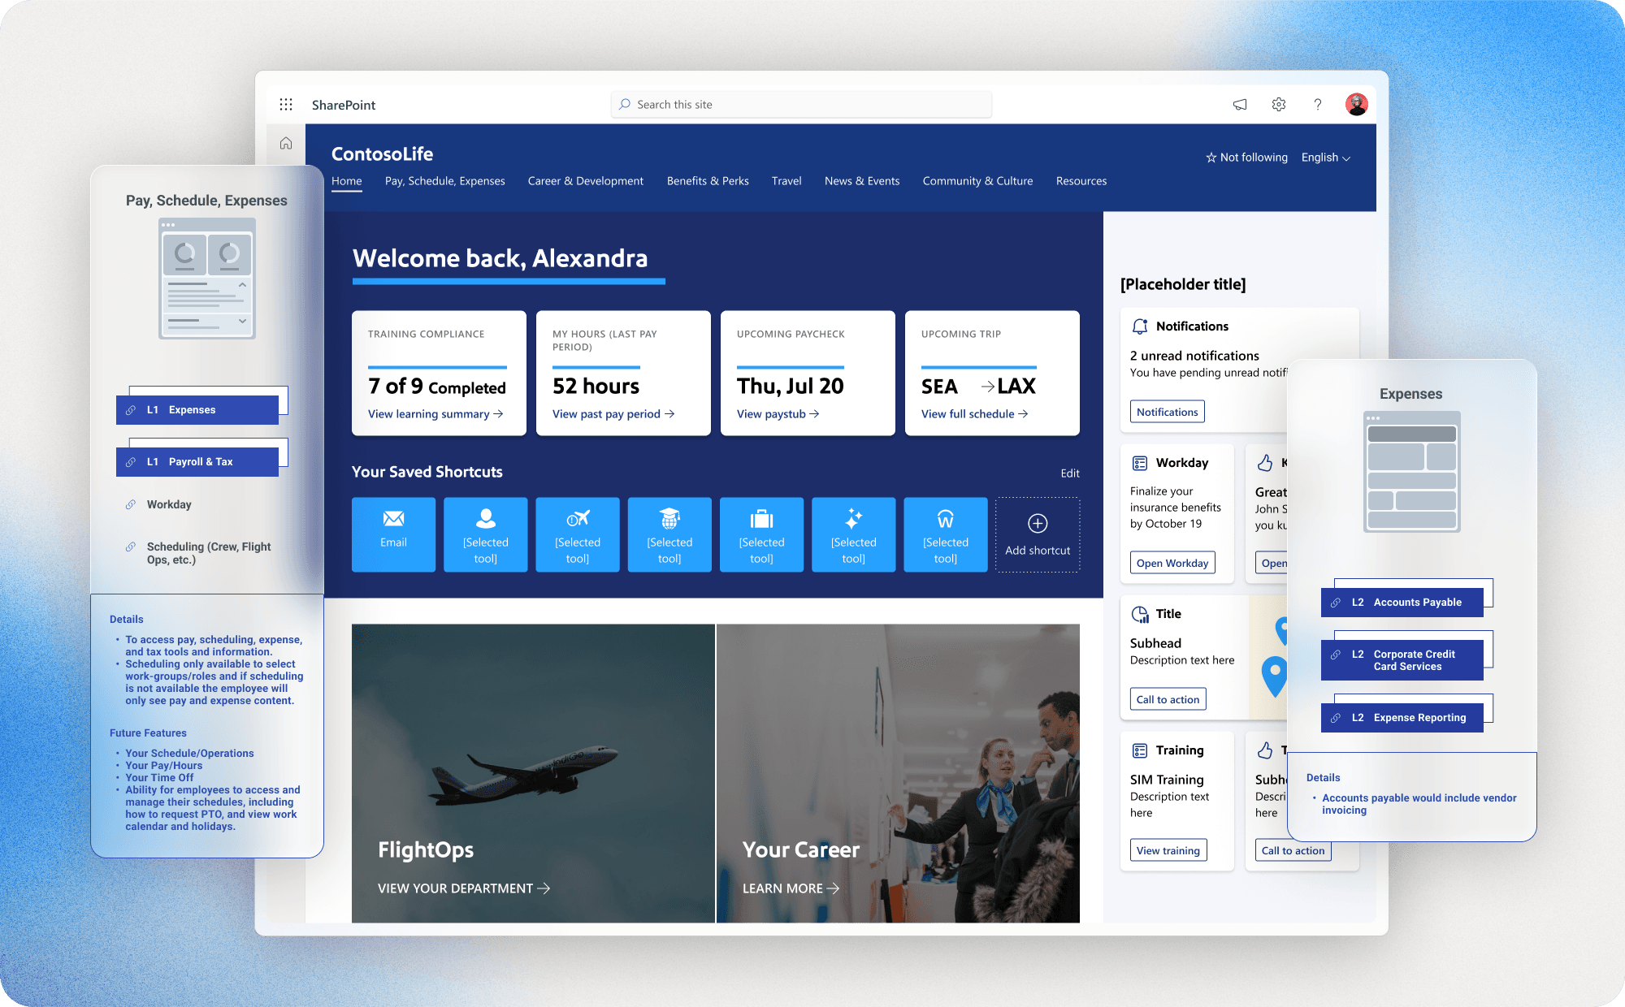
Task: Click the Title card pie chart icon
Action: [1140, 614]
